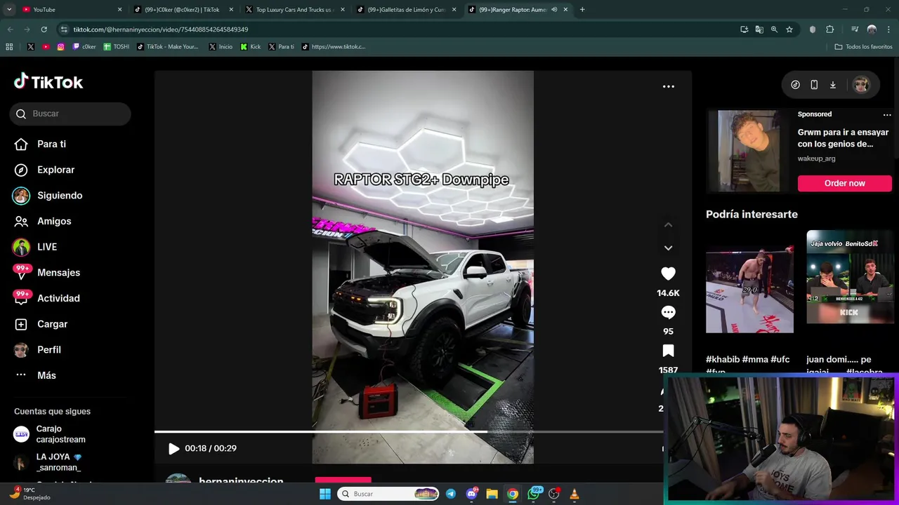The height and width of the screenshot is (505, 899).
Task: Open Discord from the taskbar
Action: coord(472,494)
